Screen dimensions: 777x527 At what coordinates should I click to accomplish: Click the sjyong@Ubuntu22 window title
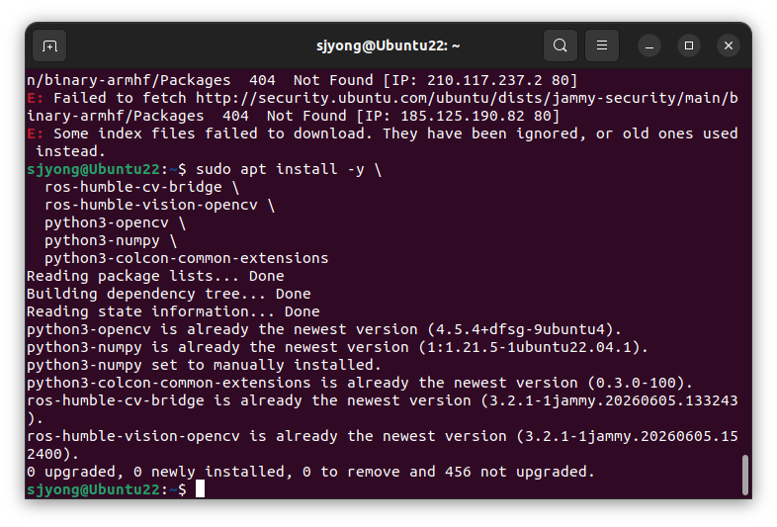coord(388,45)
